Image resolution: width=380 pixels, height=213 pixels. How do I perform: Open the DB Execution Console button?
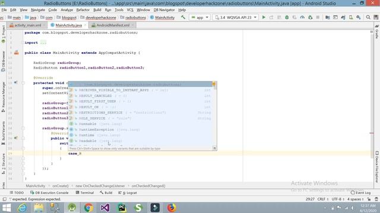(49, 193)
